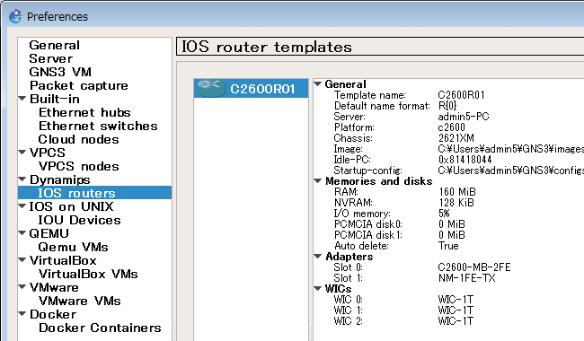Open Docker Containers settings
This screenshot has width=584, height=341.
click(x=100, y=328)
